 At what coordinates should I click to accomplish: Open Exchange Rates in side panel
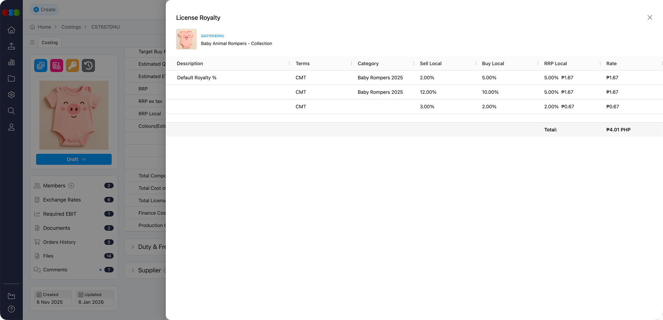[x=62, y=200]
